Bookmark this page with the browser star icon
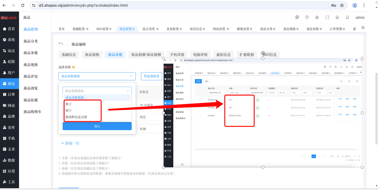The height and width of the screenshot is (190, 379). tap(342, 5)
